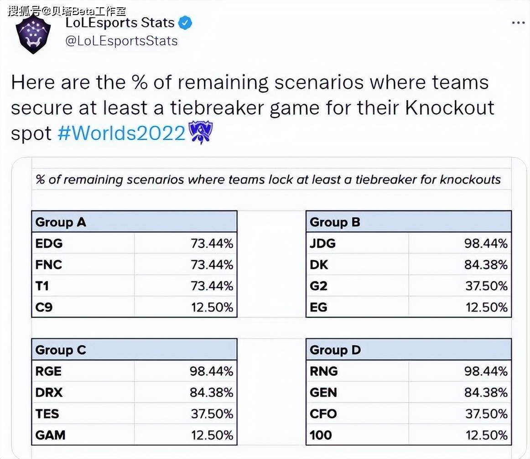Click the LoLEsports Stats display name
Image resolution: width=530 pixels, height=459 pixels.
[x=120, y=23]
